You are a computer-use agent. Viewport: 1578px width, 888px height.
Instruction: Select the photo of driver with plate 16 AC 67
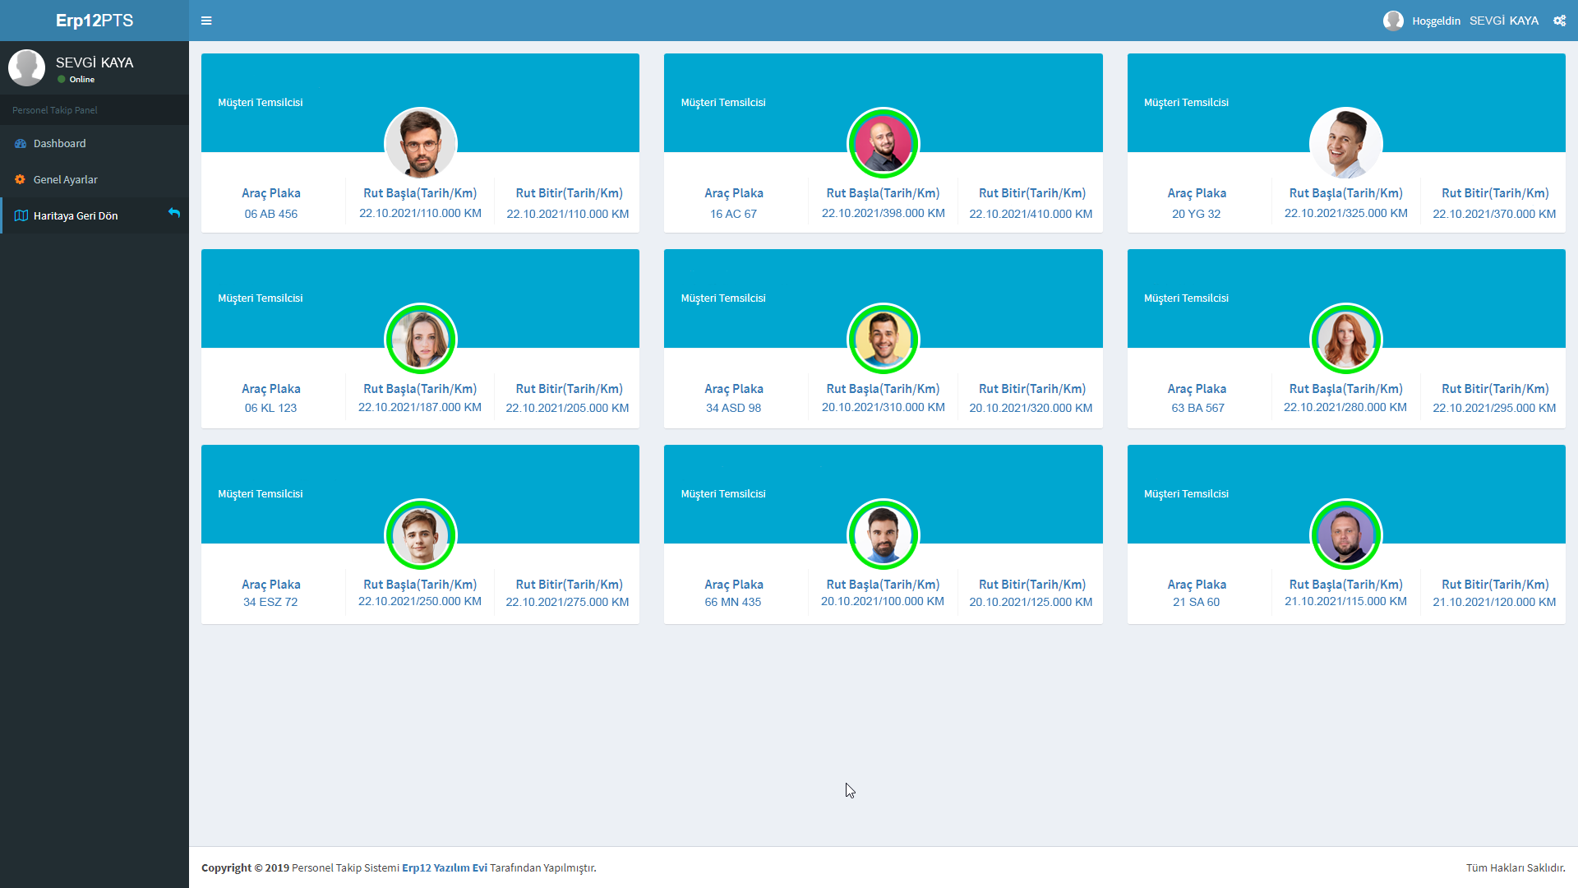(884, 143)
